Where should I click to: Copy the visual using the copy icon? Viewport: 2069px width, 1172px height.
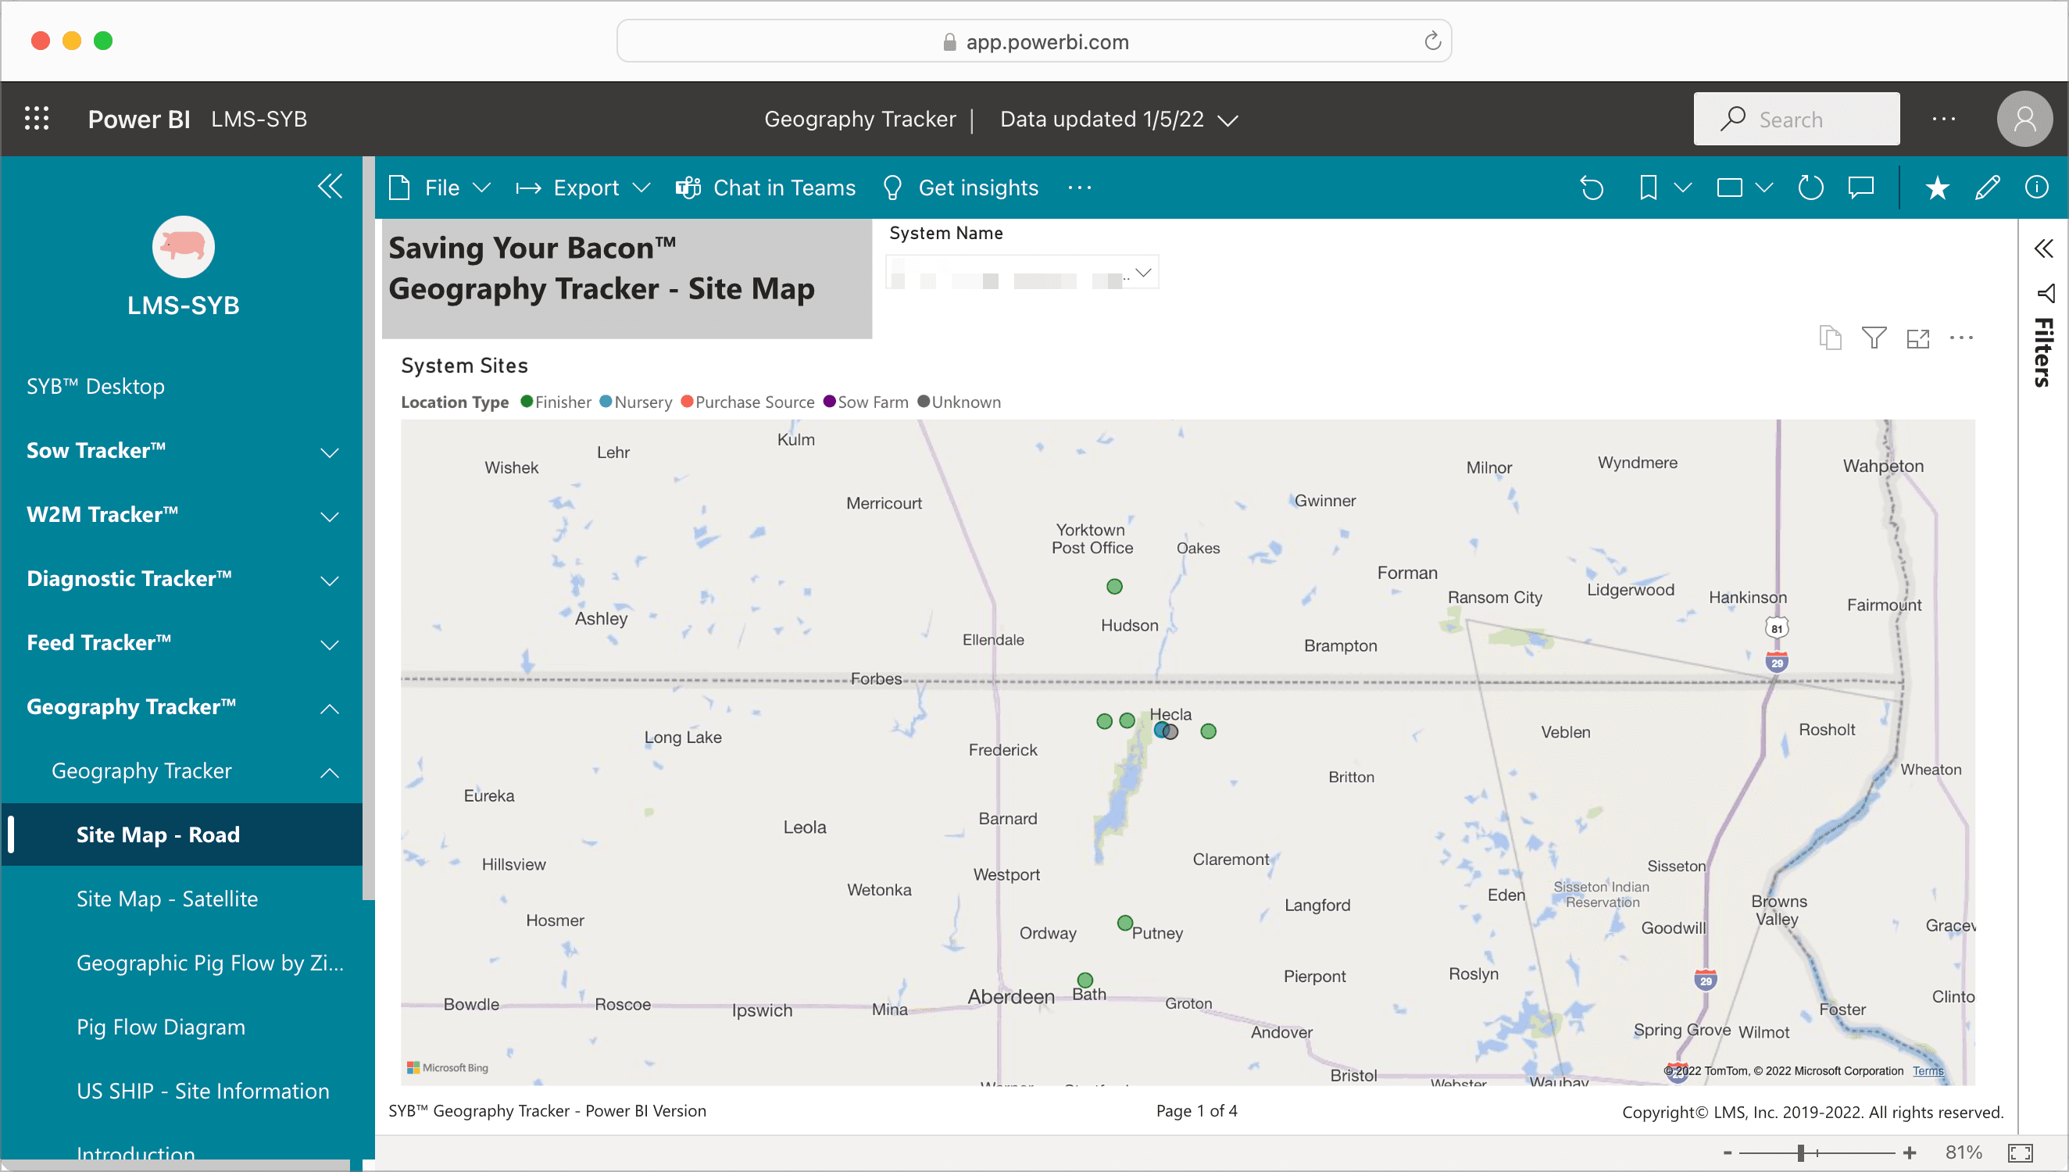click(x=1830, y=338)
